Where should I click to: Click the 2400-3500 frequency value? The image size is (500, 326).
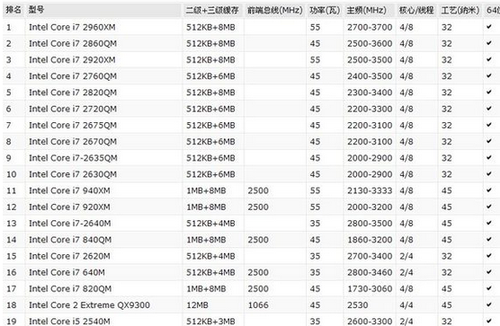(x=370, y=76)
